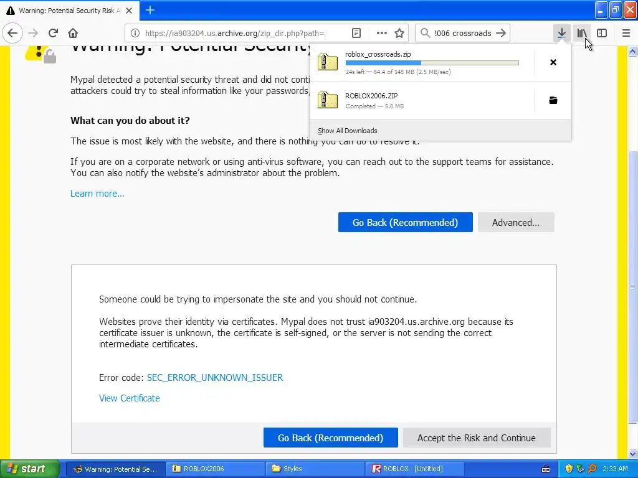Switch to browser warning taskbar button
The width and height of the screenshot is (638, 478).
(115, 469)
